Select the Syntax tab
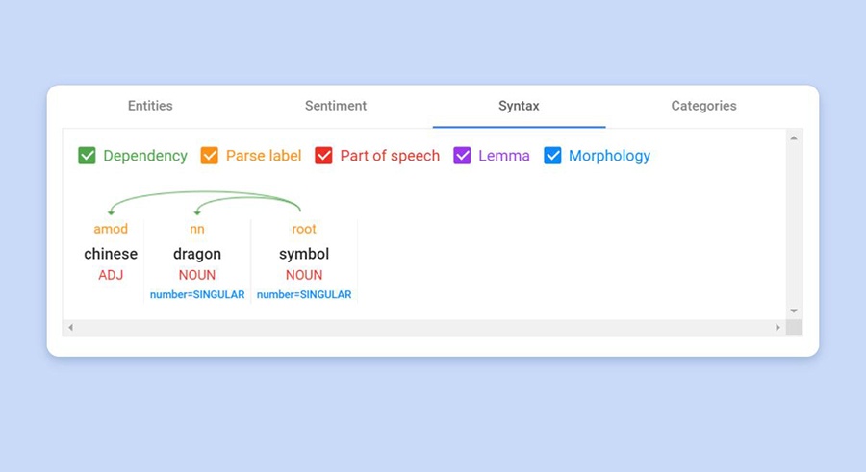This screenshot has height=472, width=866. point(519,106)
